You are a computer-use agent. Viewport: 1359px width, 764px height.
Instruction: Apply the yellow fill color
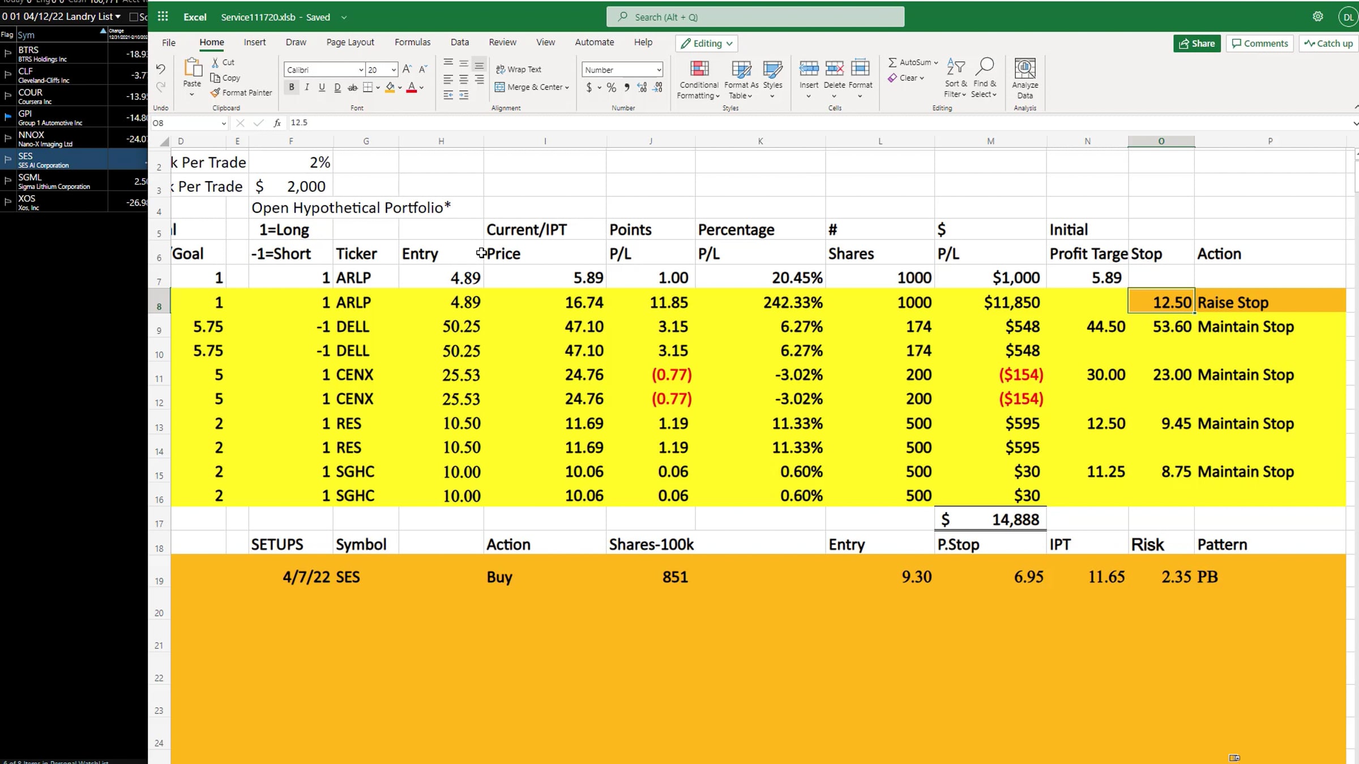coord(390,87)
